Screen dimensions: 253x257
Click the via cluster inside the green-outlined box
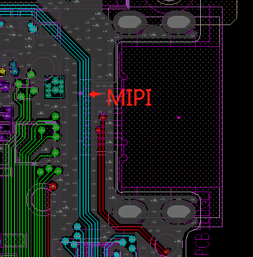[x=55, y=87]
